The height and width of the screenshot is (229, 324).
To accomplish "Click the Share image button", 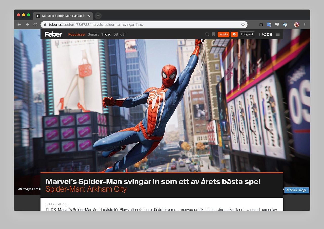I will point(296,190).
